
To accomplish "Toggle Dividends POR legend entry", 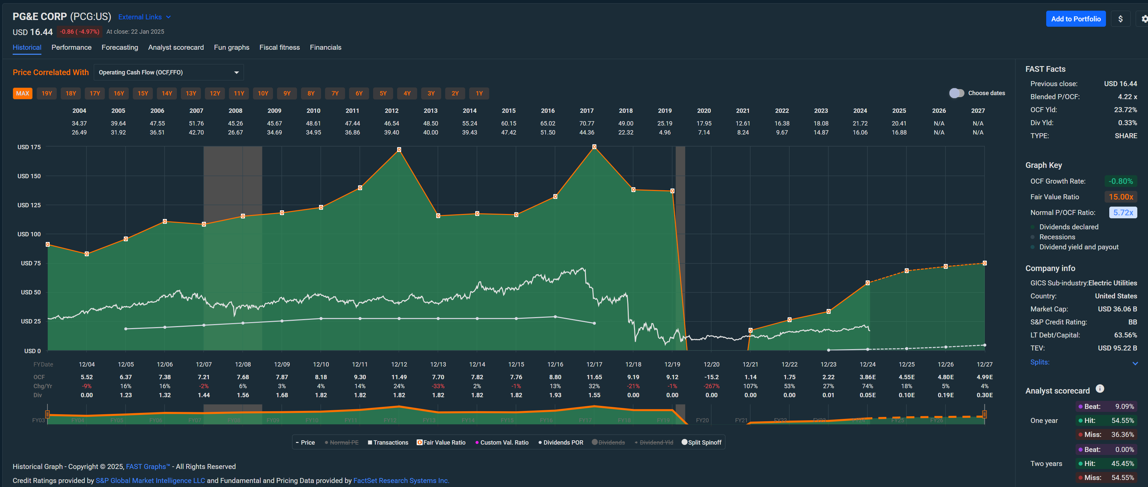I will (561, 443).
